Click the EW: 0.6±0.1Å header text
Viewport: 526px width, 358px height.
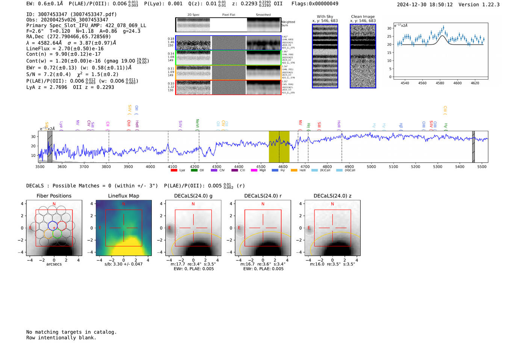(x=45, y=4)
